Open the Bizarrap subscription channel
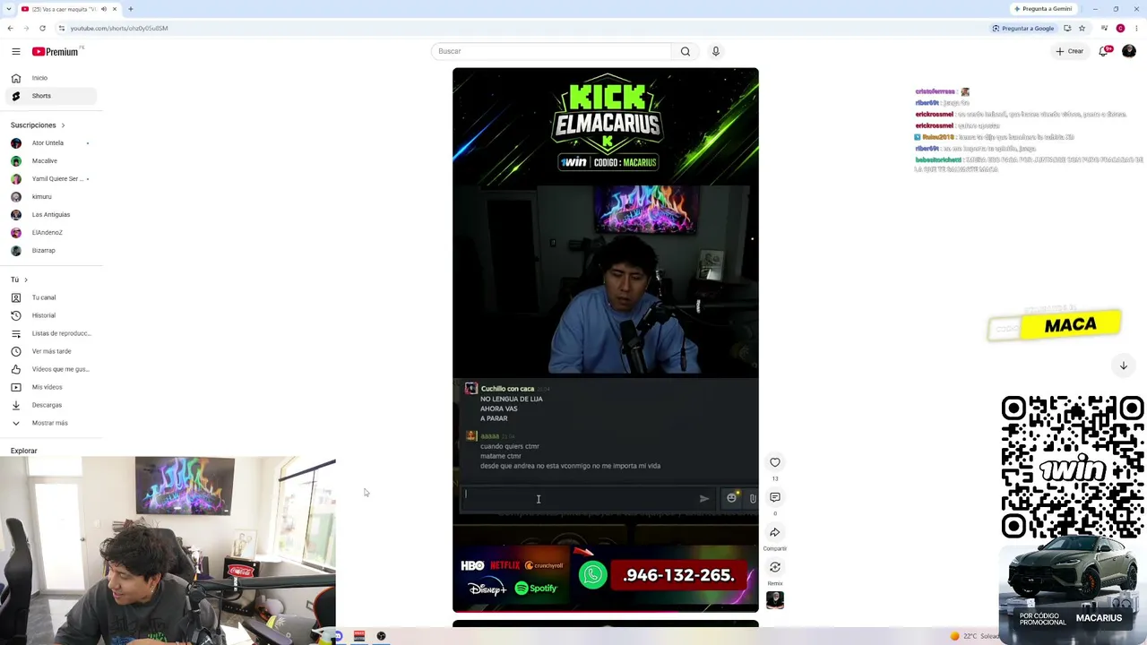Viewport: 1147px width, 645px height. pyautogui.click(x=50, y=251)
